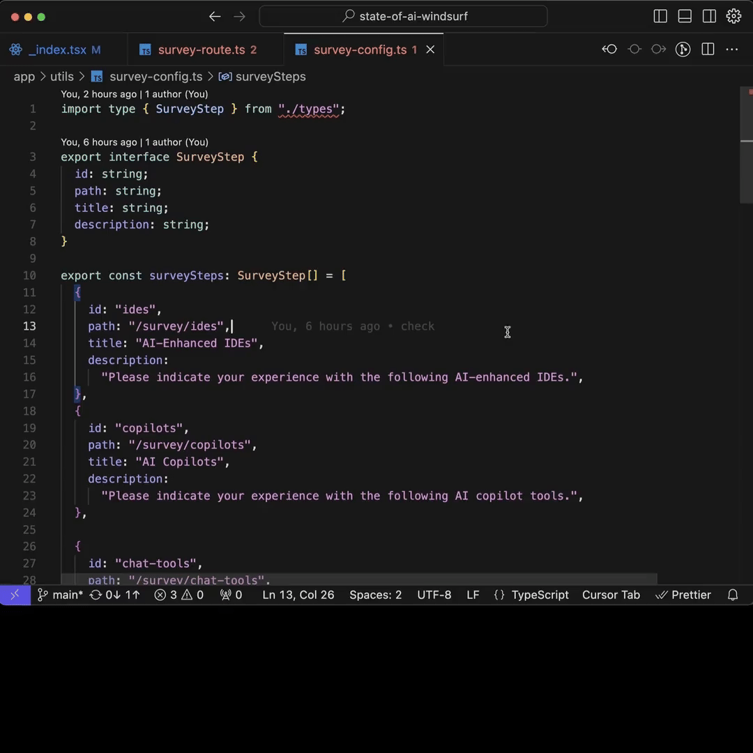Open the notifications bell

pyautogui.click(x=733, y=595)
